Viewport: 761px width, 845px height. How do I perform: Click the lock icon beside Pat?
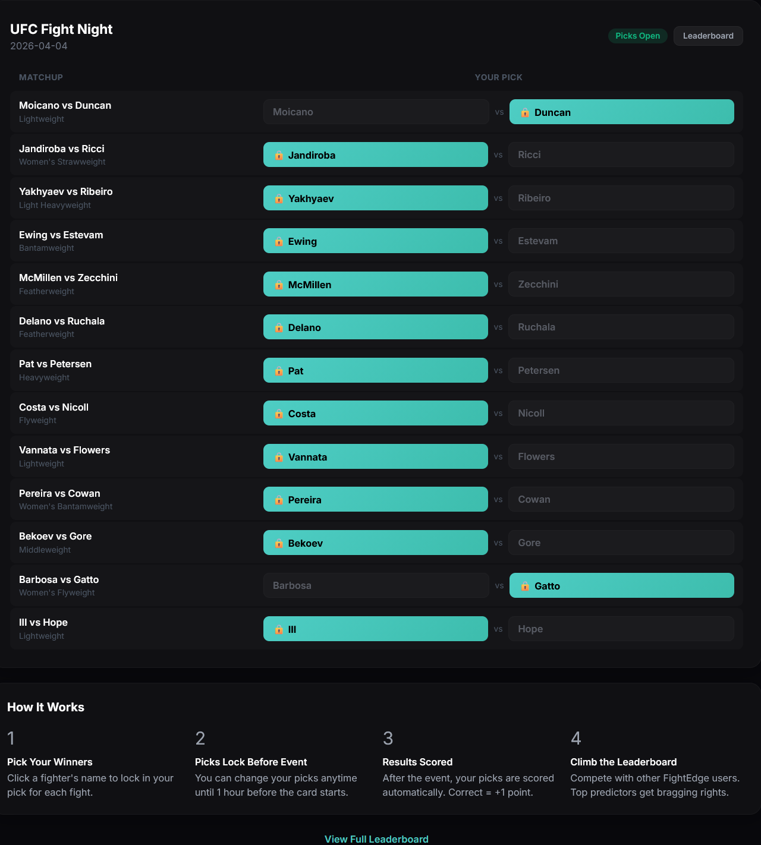(279, 371)
